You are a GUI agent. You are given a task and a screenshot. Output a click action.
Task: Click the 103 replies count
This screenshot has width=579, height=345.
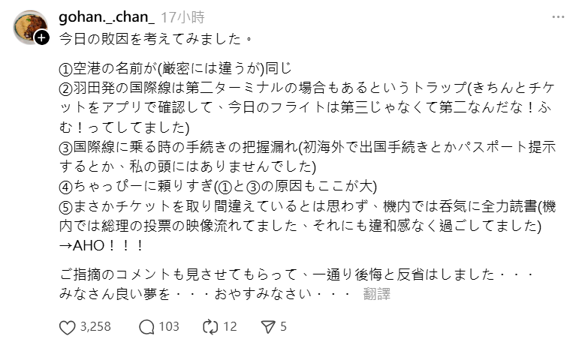[169, 327]
